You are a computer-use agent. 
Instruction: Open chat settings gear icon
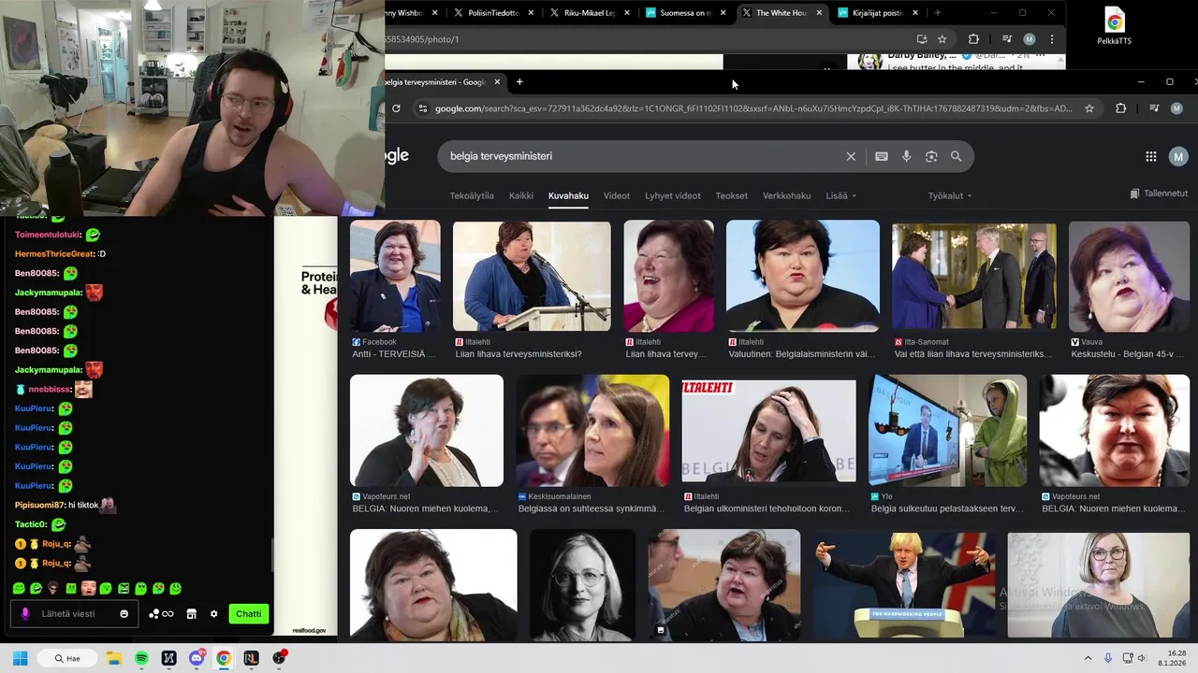[x=213, y=614]
